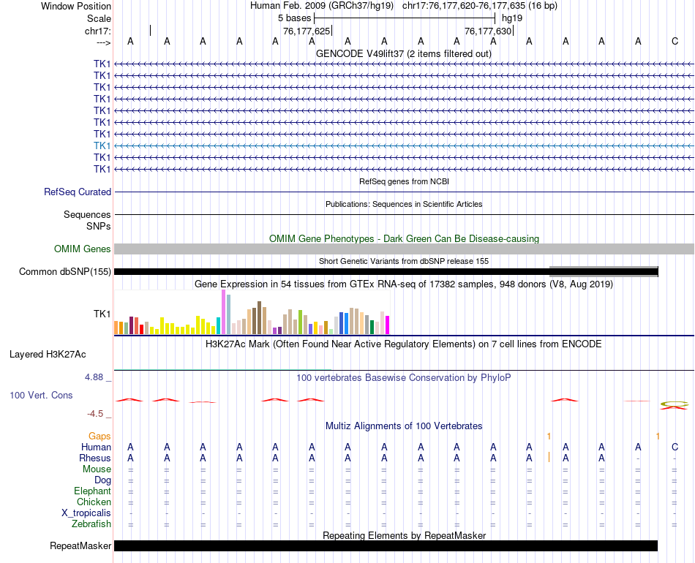Image resolution: width=695 pixels, height=563 pixels.
Task: Click the light-blue TK1 intron arrow line
Action: coord(404,146)
